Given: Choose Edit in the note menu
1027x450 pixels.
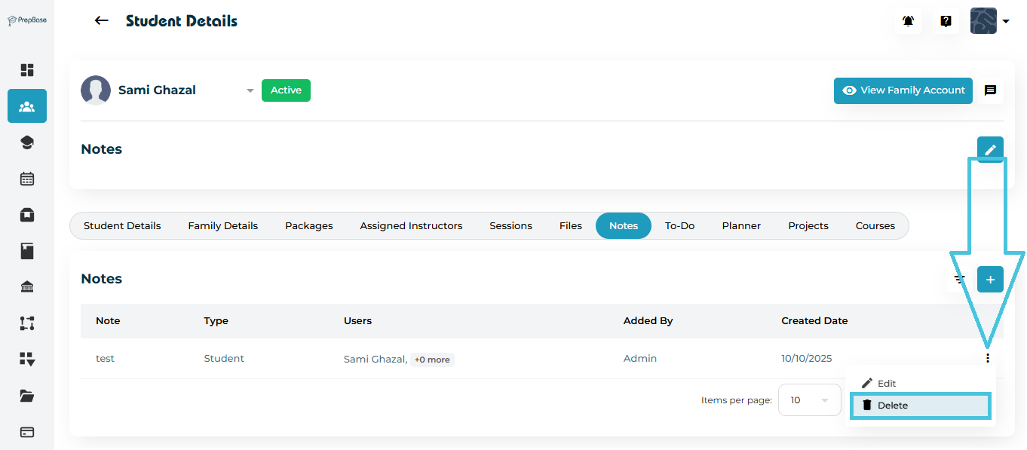Looking at the screenshot, I should pyautogui.click(x=887, y=384).
